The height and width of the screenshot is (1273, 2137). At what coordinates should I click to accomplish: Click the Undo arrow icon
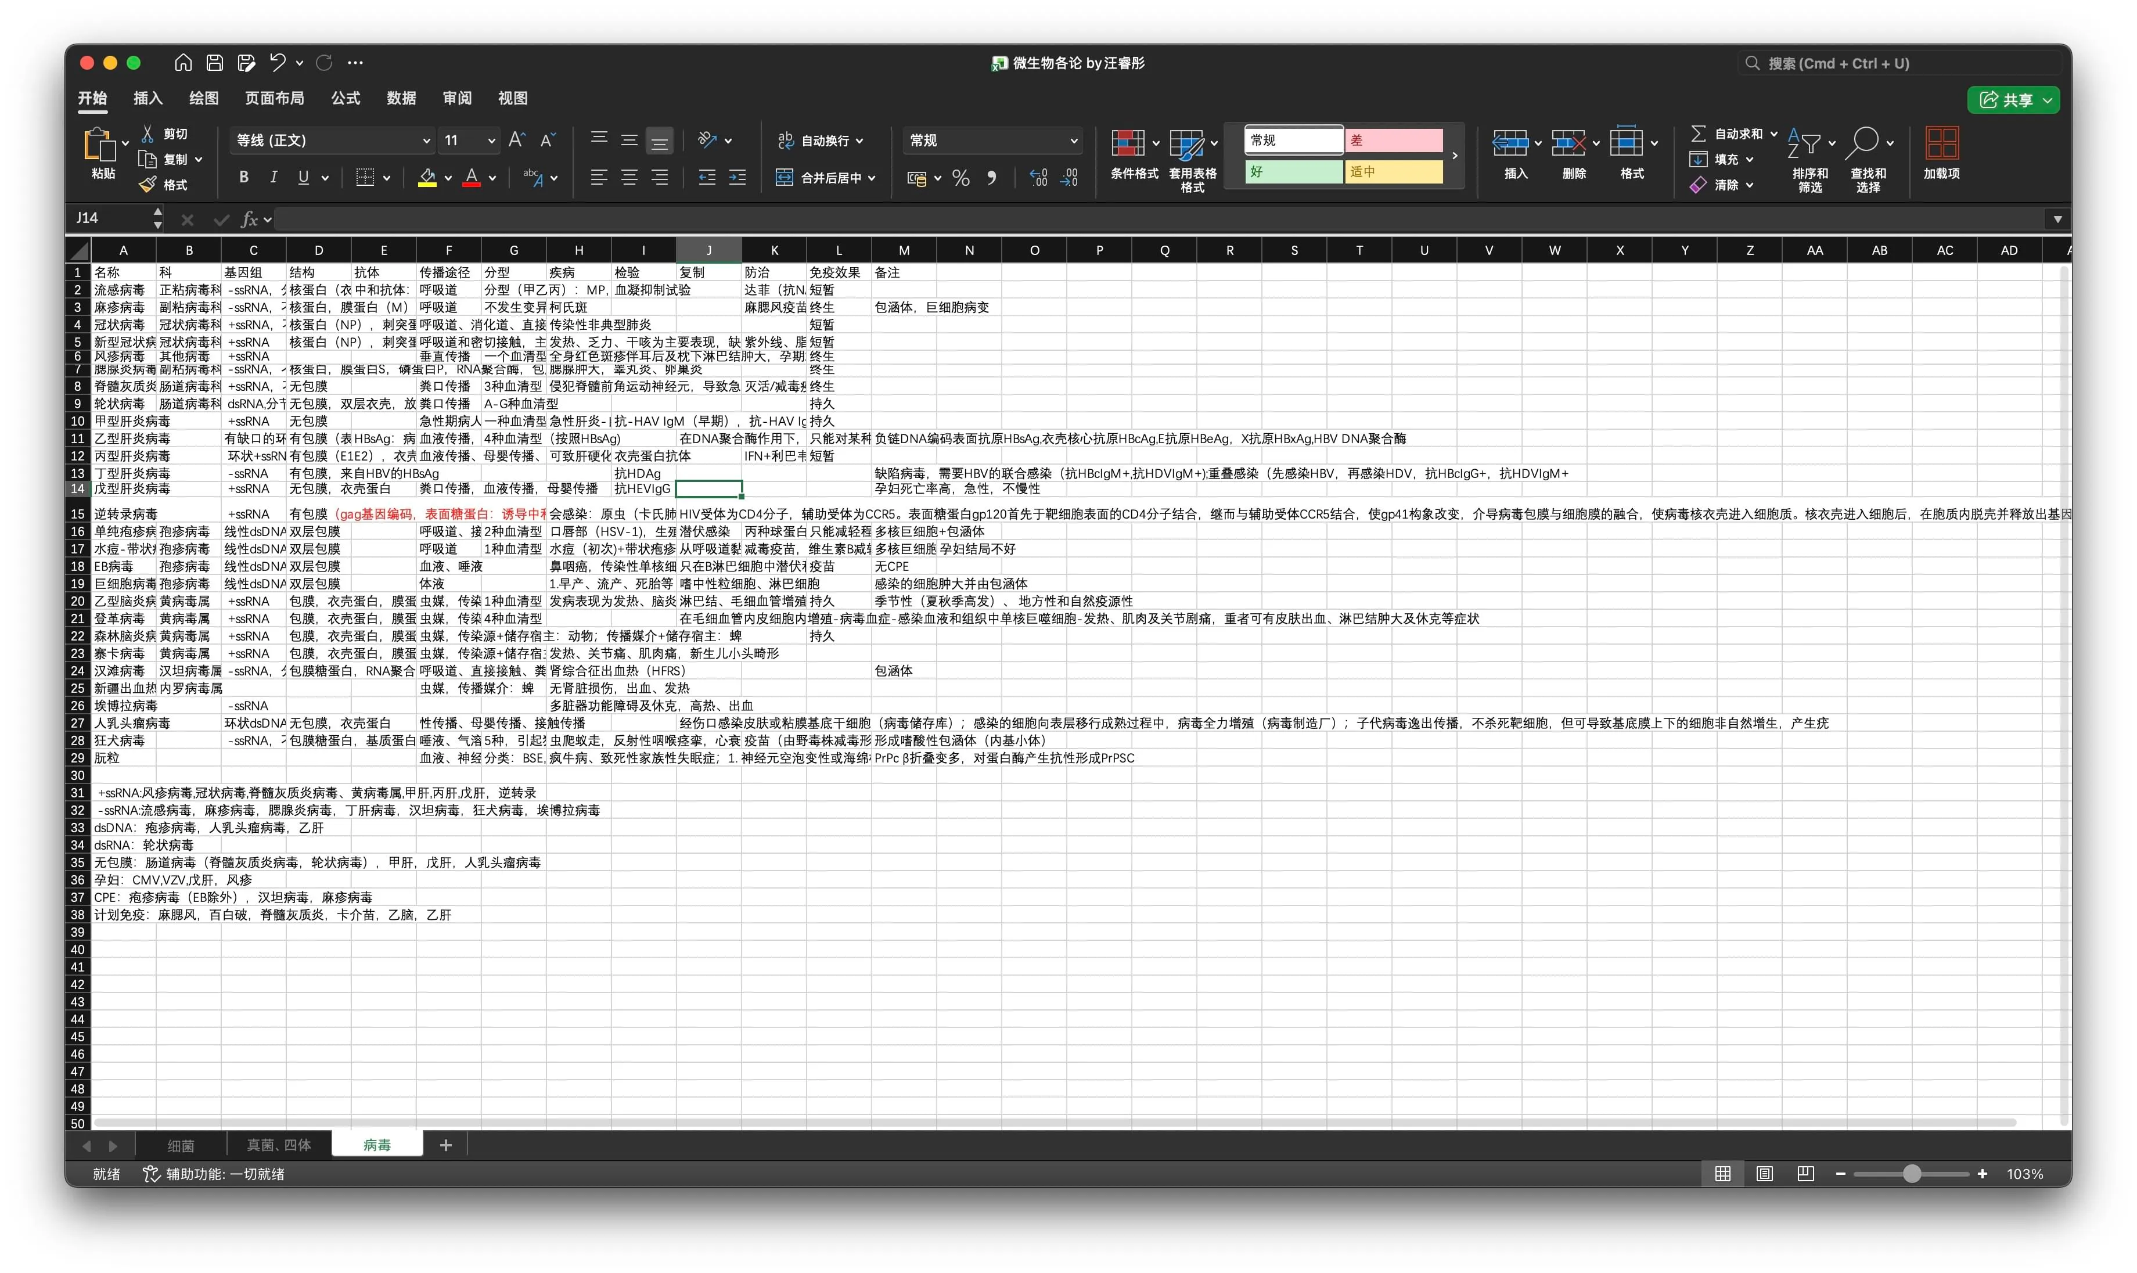coord(277,63)
